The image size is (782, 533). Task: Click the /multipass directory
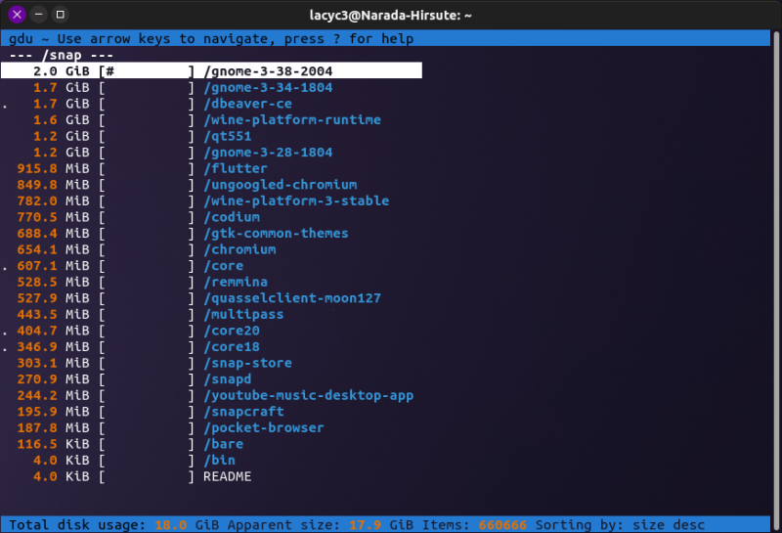pos(243,314)
